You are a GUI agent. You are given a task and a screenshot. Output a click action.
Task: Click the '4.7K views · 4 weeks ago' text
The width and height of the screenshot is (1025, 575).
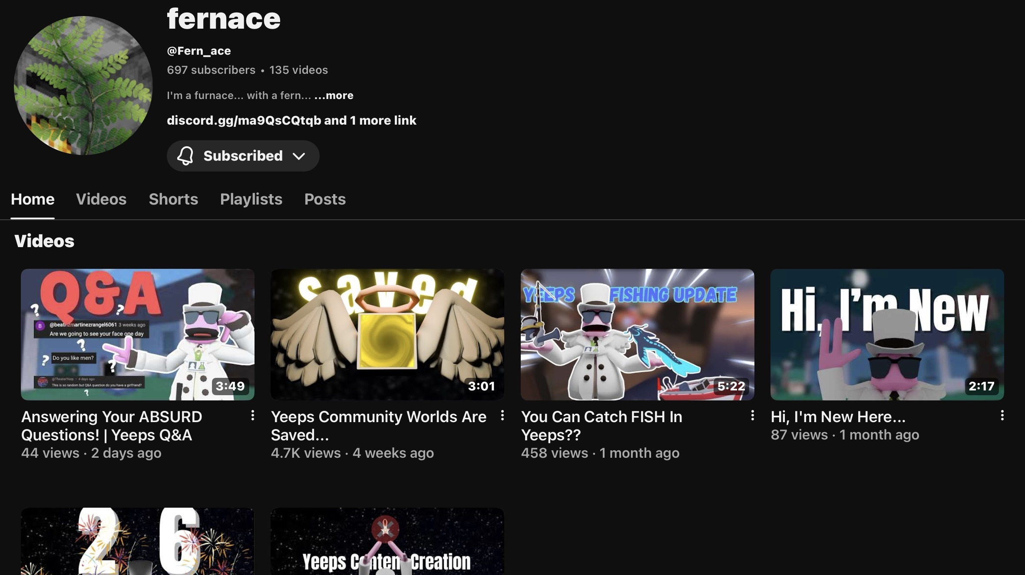coord(352,453)
